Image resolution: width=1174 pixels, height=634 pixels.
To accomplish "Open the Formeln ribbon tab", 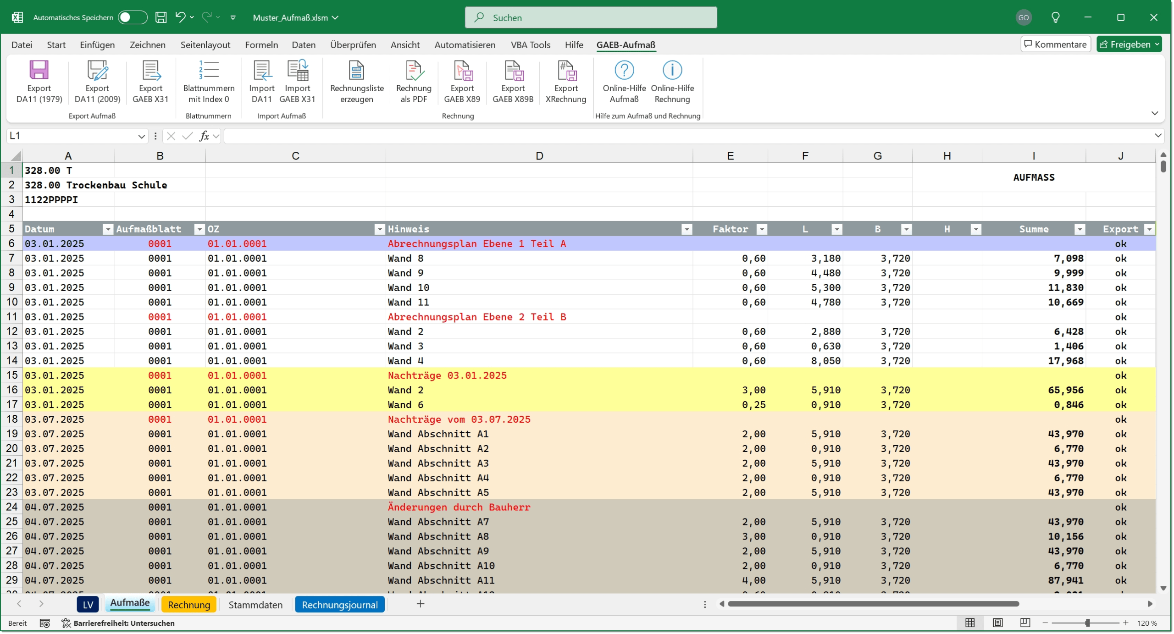I will pos(261,45).
